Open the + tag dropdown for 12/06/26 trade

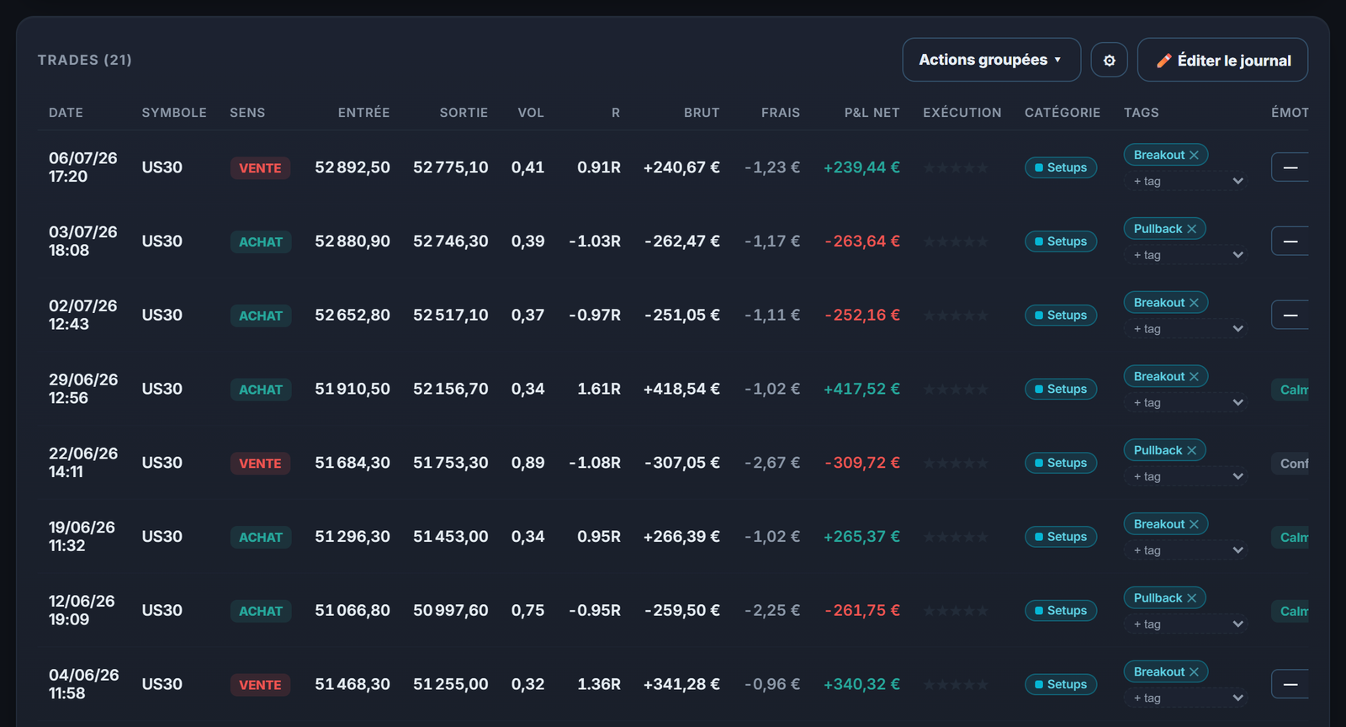(1185, 624)
